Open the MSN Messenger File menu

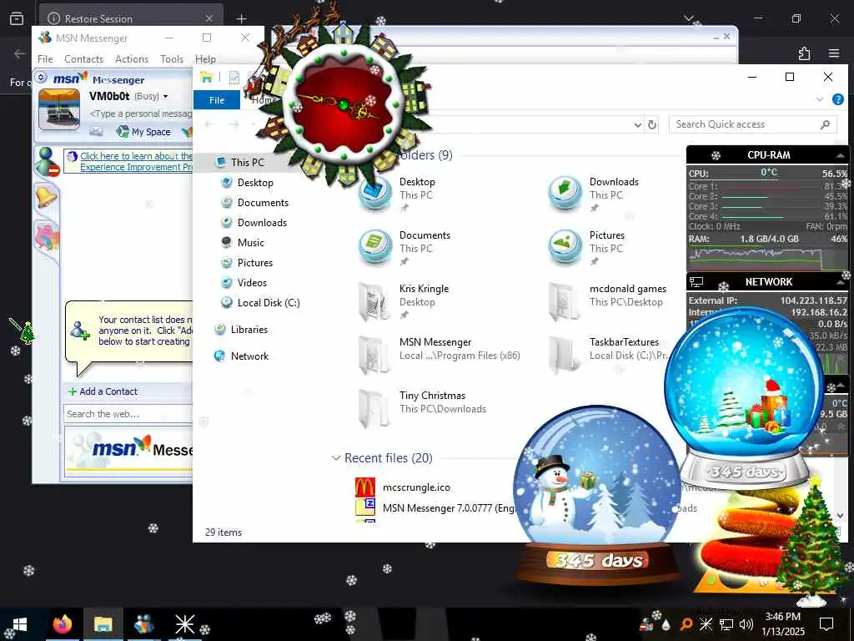click(45, 59)
